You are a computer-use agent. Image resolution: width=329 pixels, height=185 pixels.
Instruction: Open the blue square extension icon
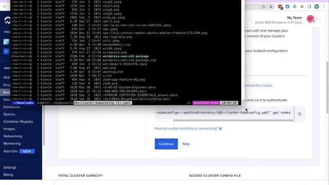(287, 7)
